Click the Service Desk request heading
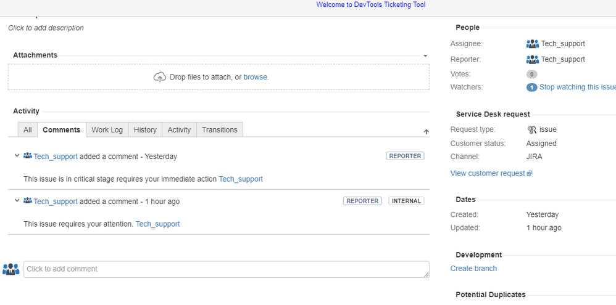 pos(493,114)
